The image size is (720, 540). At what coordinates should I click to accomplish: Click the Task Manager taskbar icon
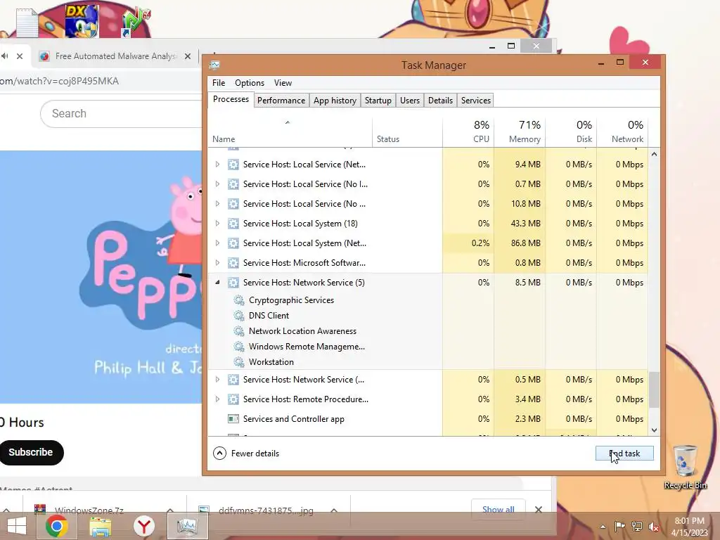pyautogui.click(x=187, y=526)
